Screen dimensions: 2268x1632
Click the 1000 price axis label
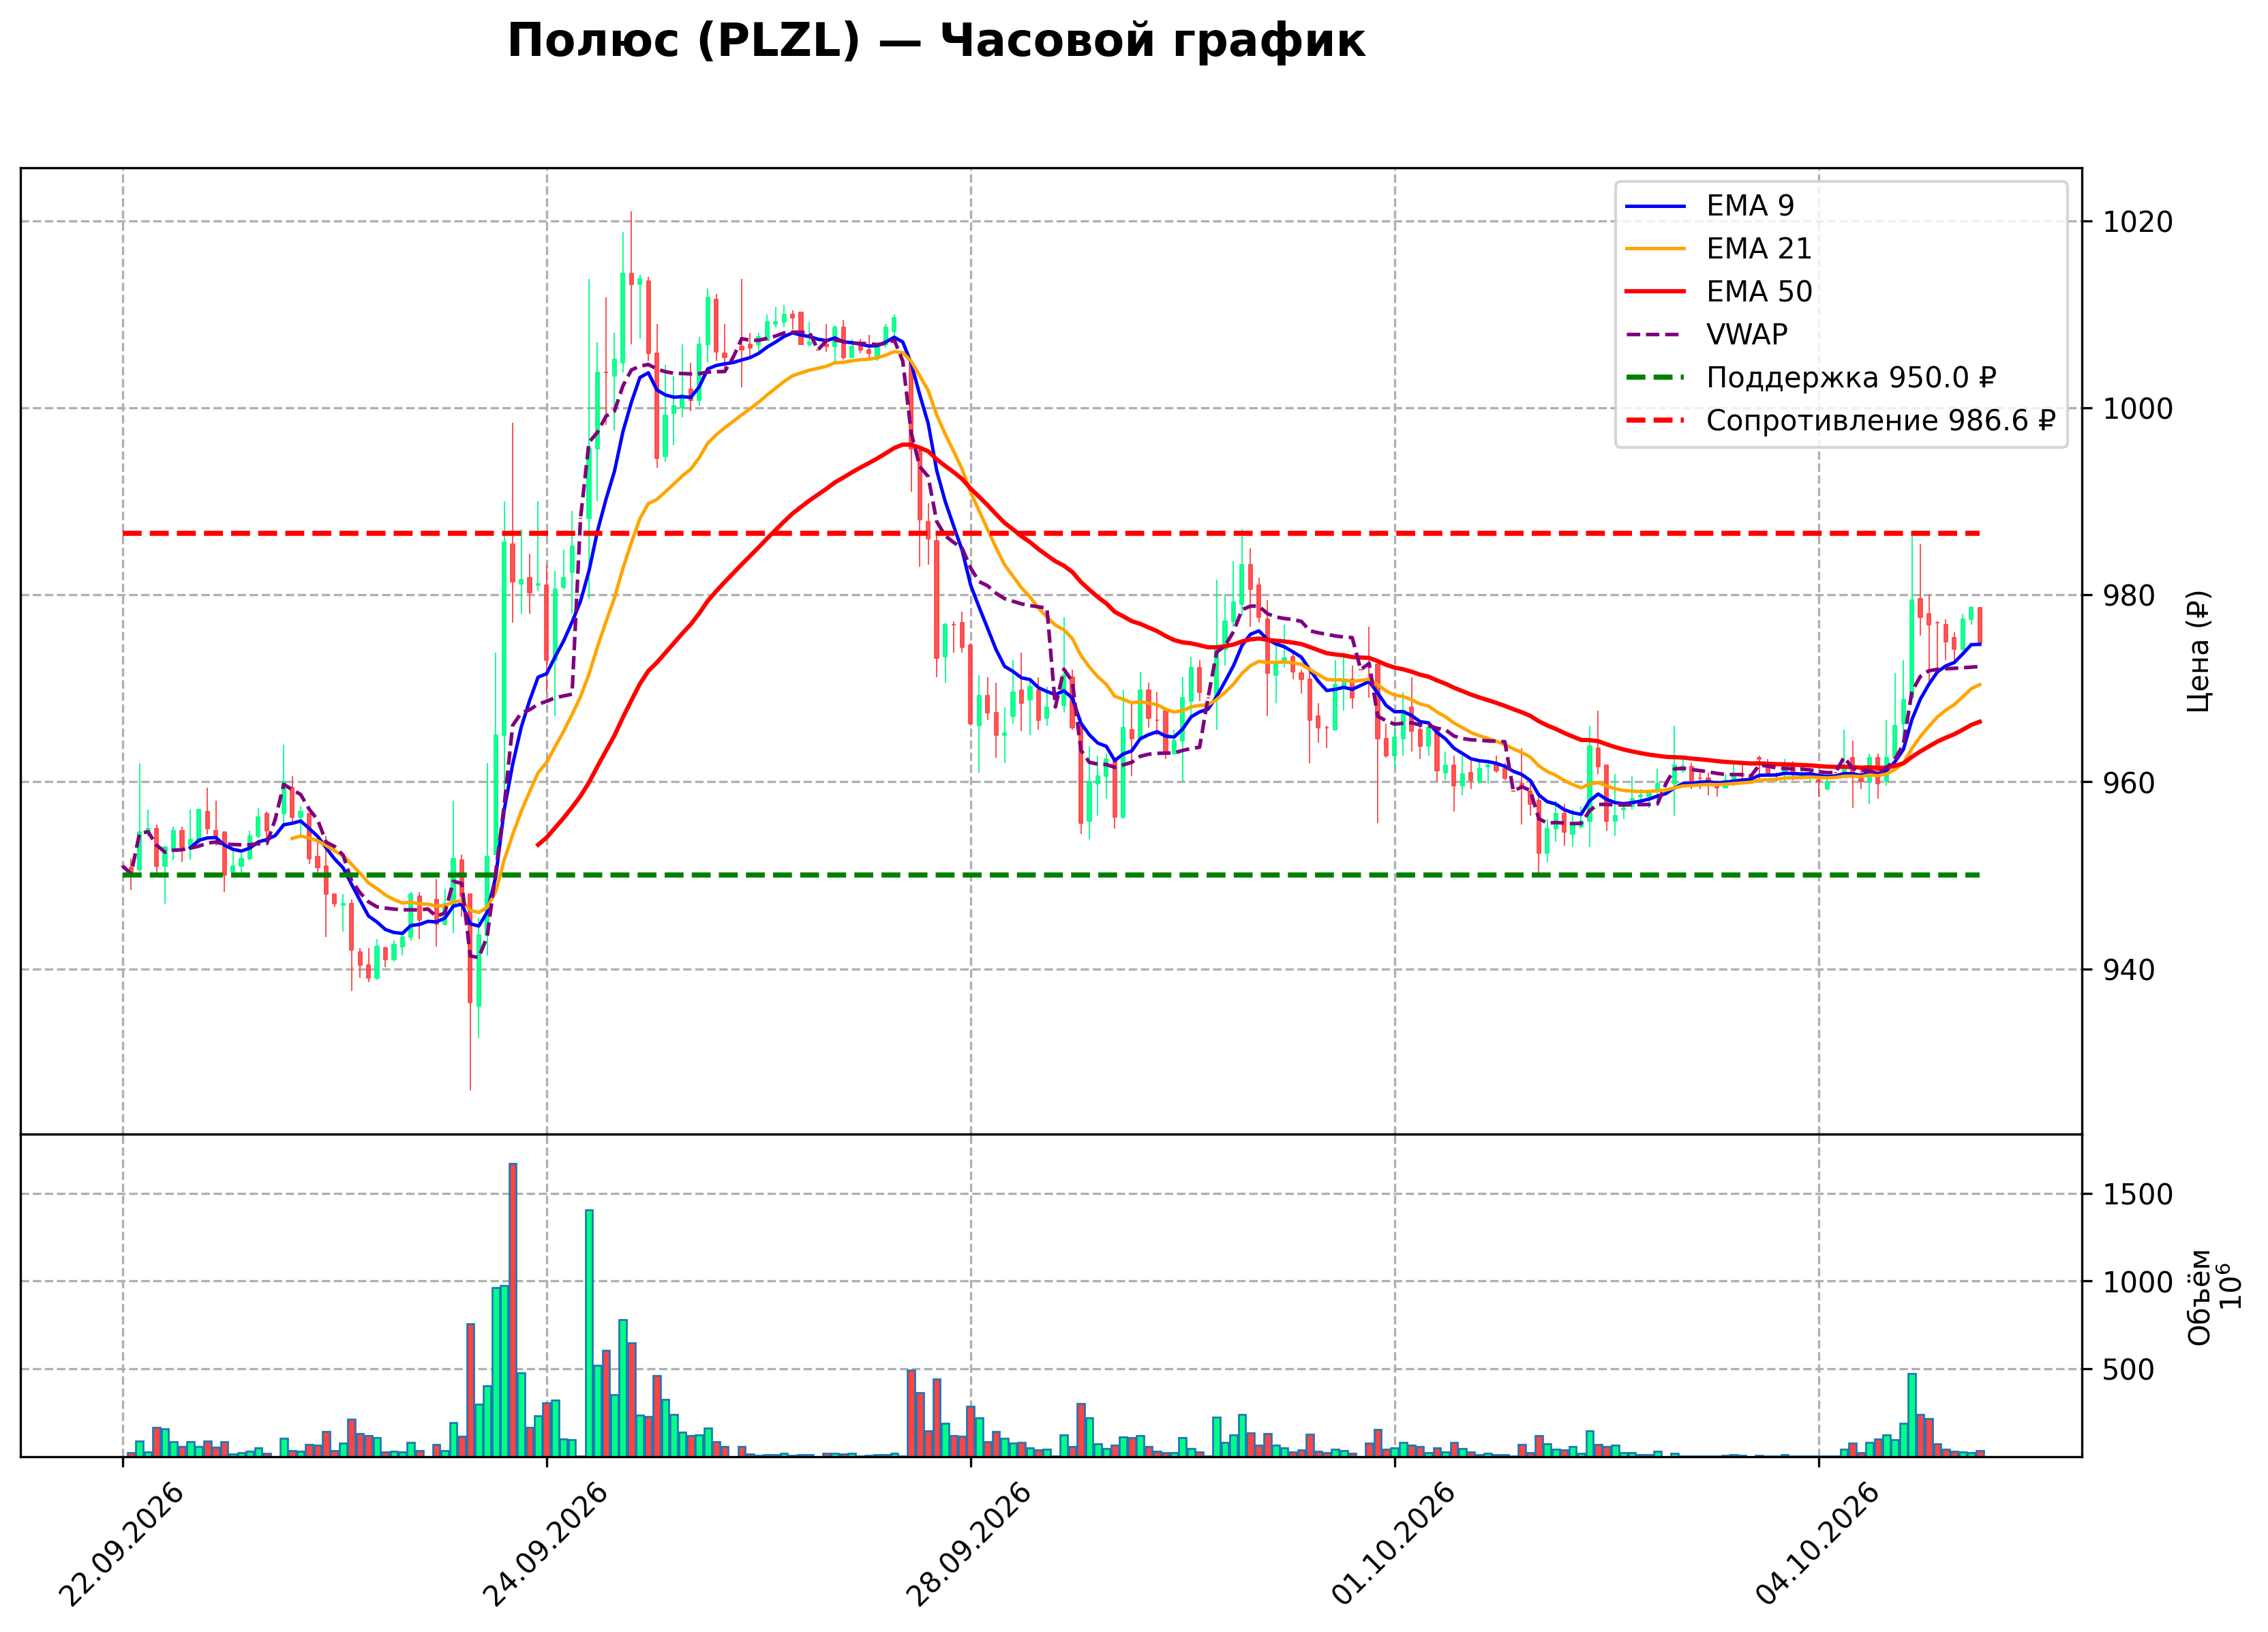tap(2138, 409)
